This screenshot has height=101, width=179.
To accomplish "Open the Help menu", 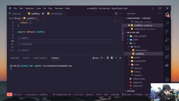I will (67, 8).
